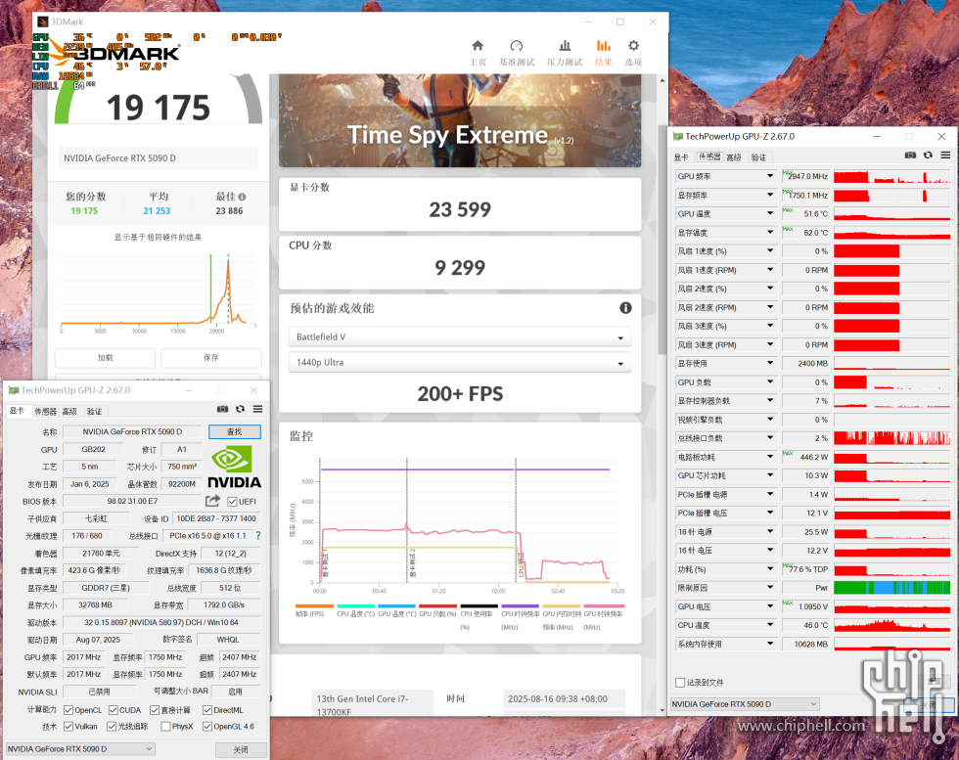Switch to 验证 tab in right GPU-Z window
This screenshot has width=959, height=760.
(758, 157)
